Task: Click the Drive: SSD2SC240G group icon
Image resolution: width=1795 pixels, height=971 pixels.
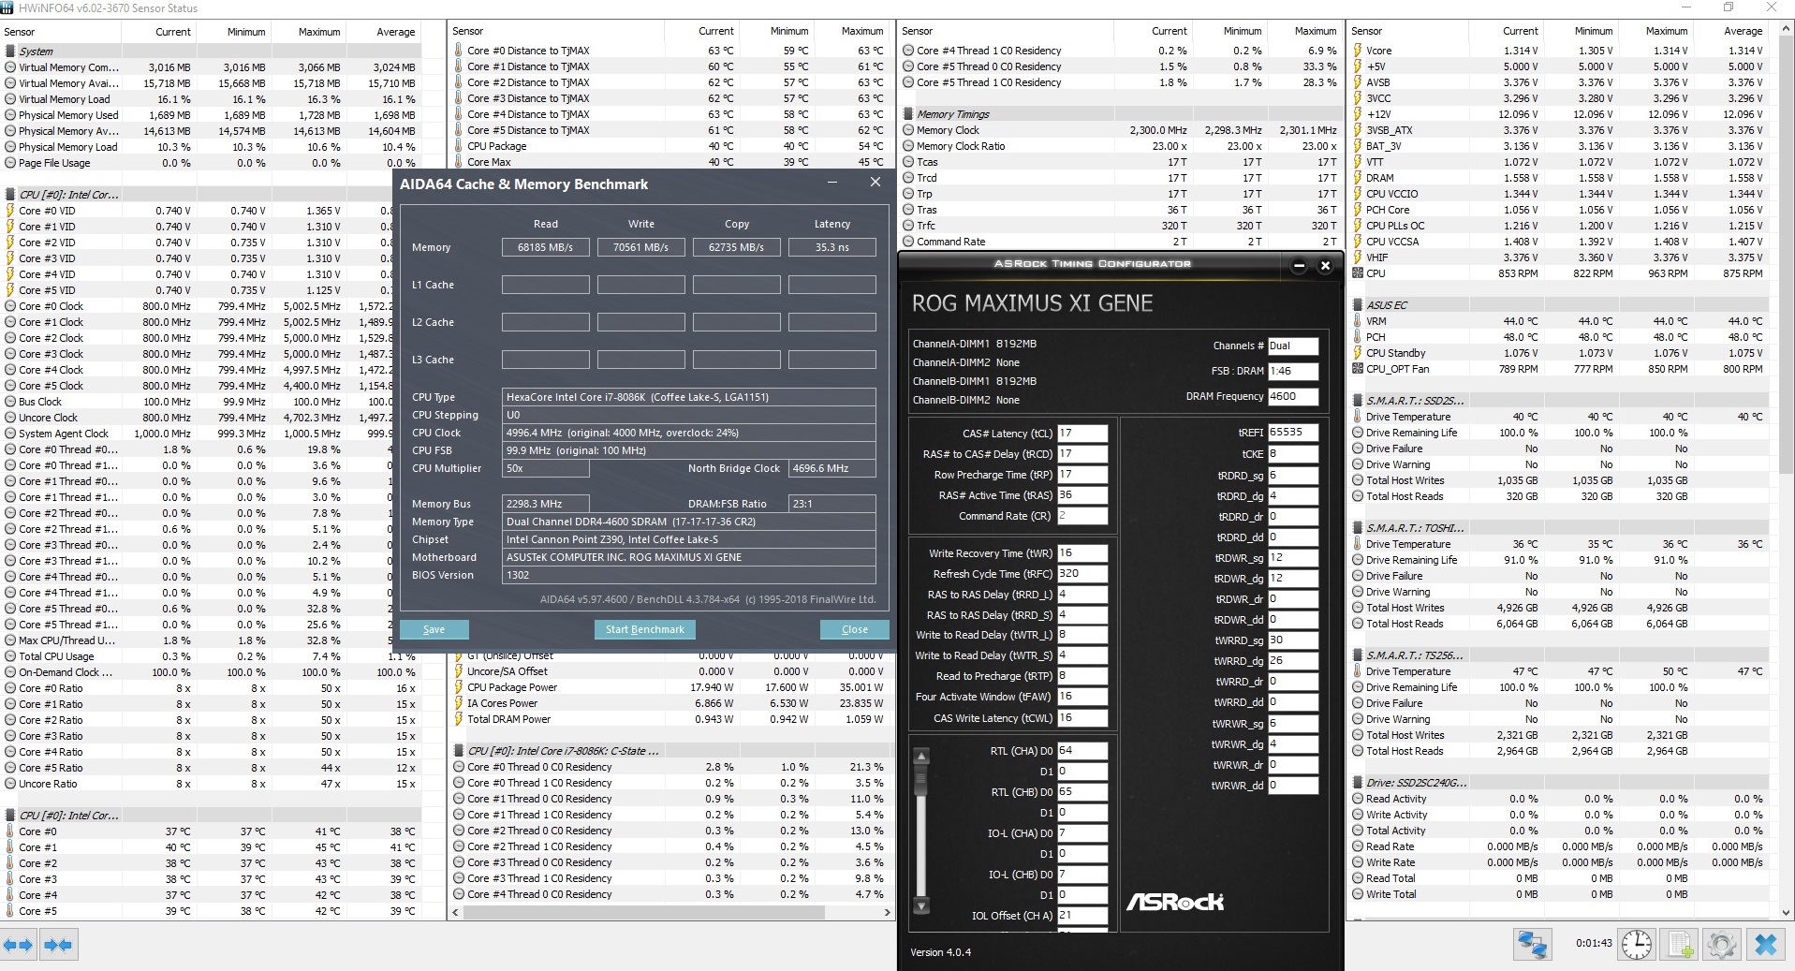Action: pos(1358,783)
